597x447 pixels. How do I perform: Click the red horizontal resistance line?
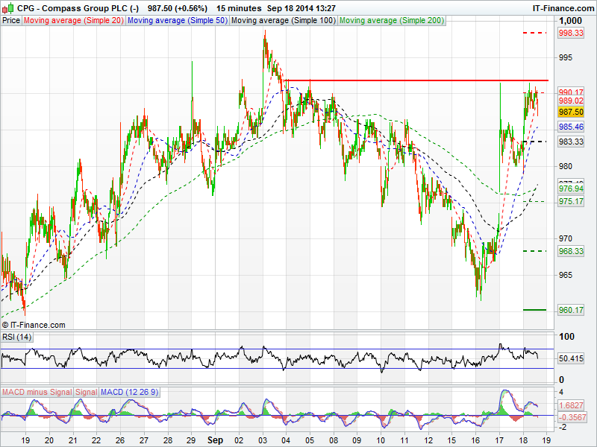pyautogui.click(x=416, y=80)
